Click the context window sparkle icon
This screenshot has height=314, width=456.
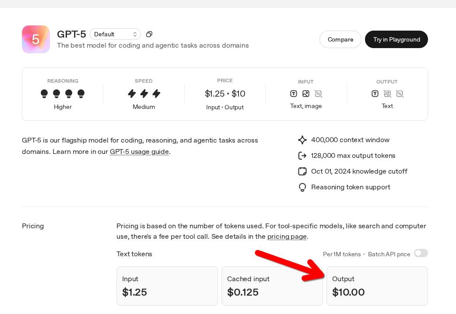pyautogui.click(x=302, y=140)
